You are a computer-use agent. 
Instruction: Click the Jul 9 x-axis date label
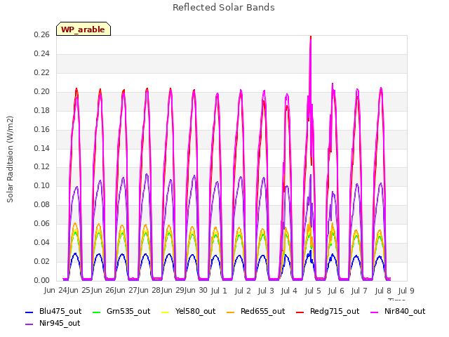(x=406, y=291)
